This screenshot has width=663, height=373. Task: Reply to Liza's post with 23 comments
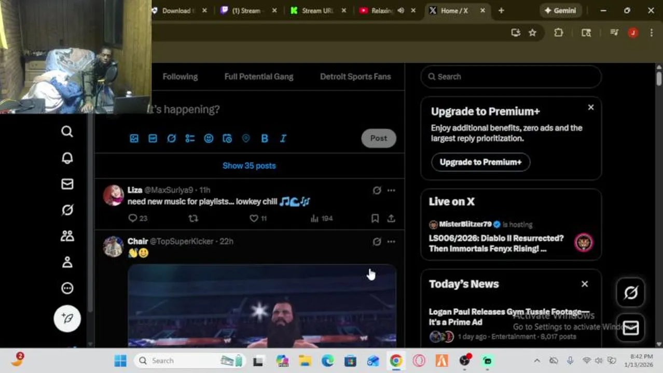(137, 218)
